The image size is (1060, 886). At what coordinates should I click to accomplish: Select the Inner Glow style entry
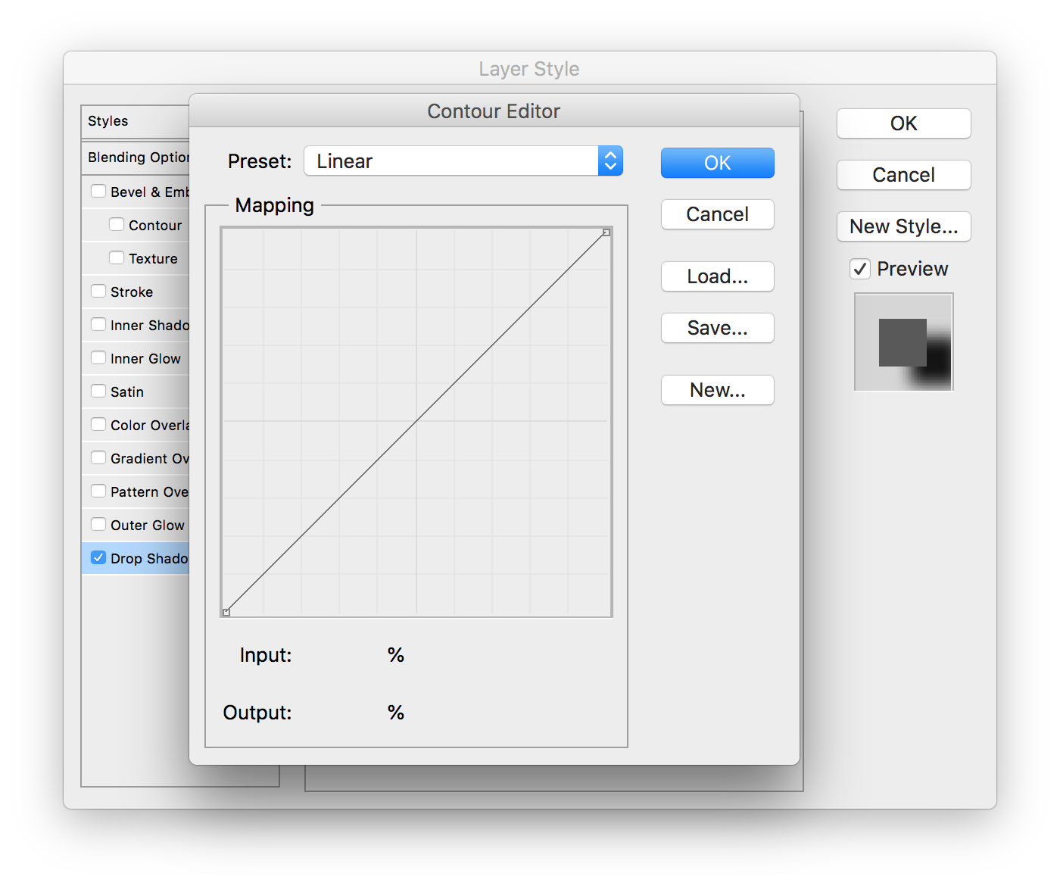tap(145, 358)
